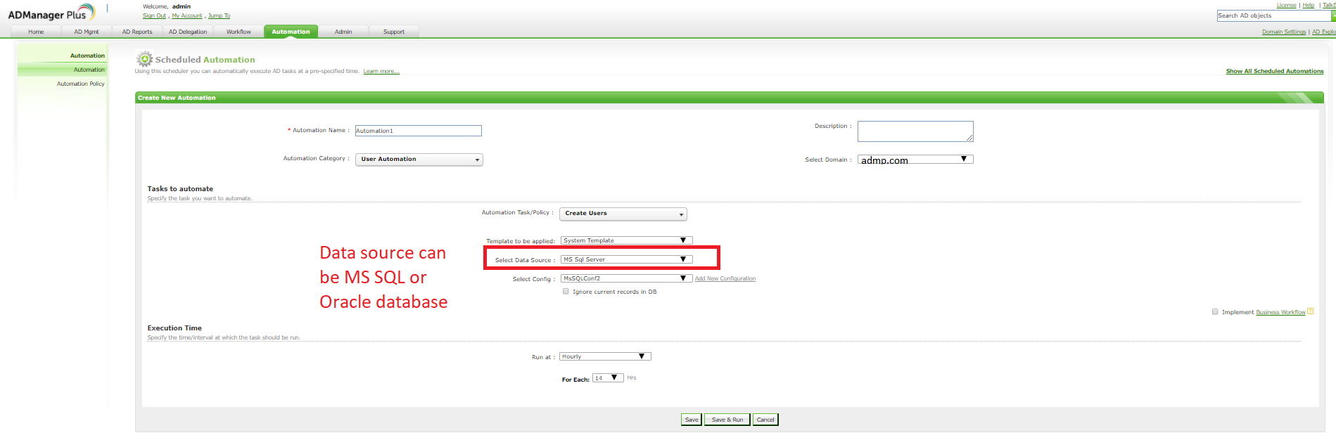Click the sidebar Automation section heading
Viewport: 1336px width, 440px height.
pos(87,56)
